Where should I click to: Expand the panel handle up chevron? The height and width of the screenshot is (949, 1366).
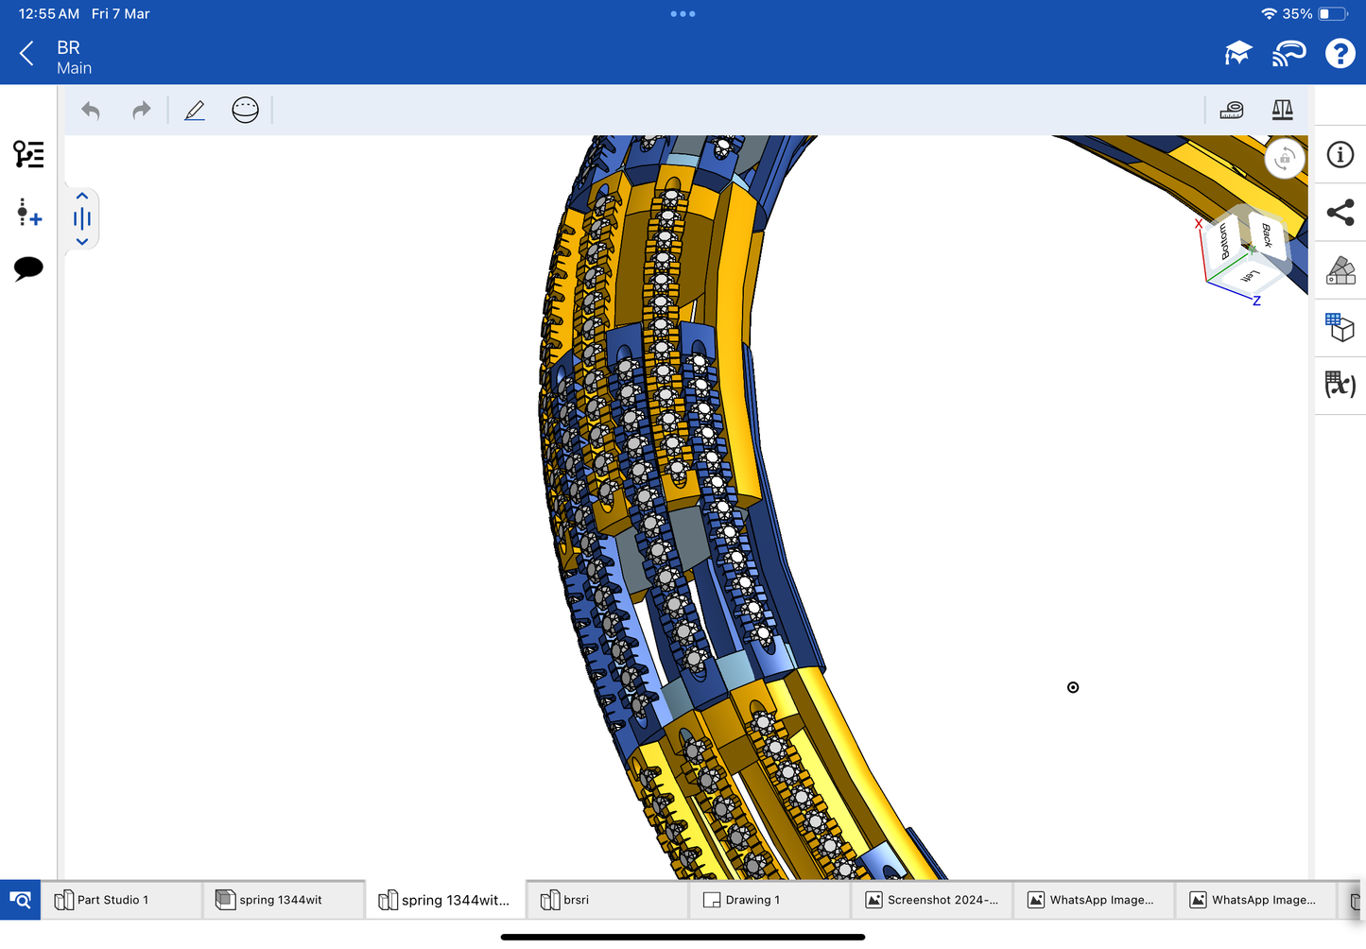[x=82, y=197]
